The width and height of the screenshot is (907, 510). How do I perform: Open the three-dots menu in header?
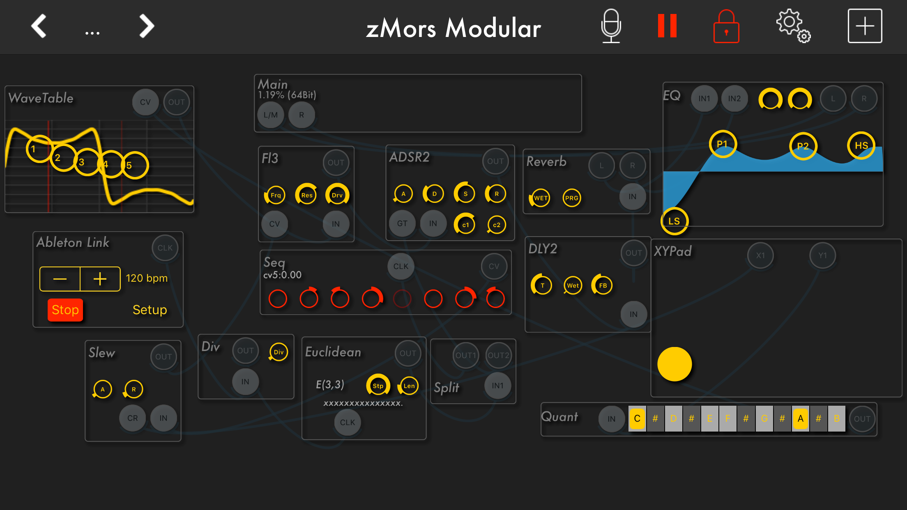coord(92,33)
